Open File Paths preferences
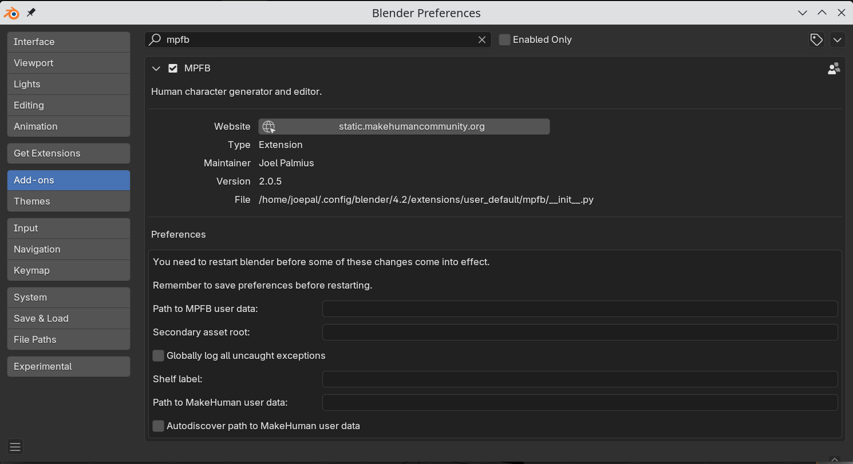853x464 pixels. click(69, 339)
